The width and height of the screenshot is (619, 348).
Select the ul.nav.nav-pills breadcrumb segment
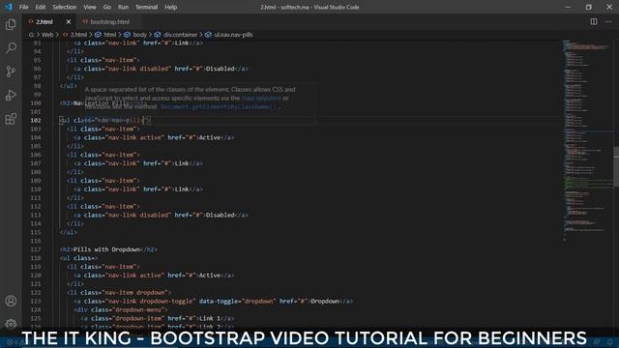click(x=233, y=35)
